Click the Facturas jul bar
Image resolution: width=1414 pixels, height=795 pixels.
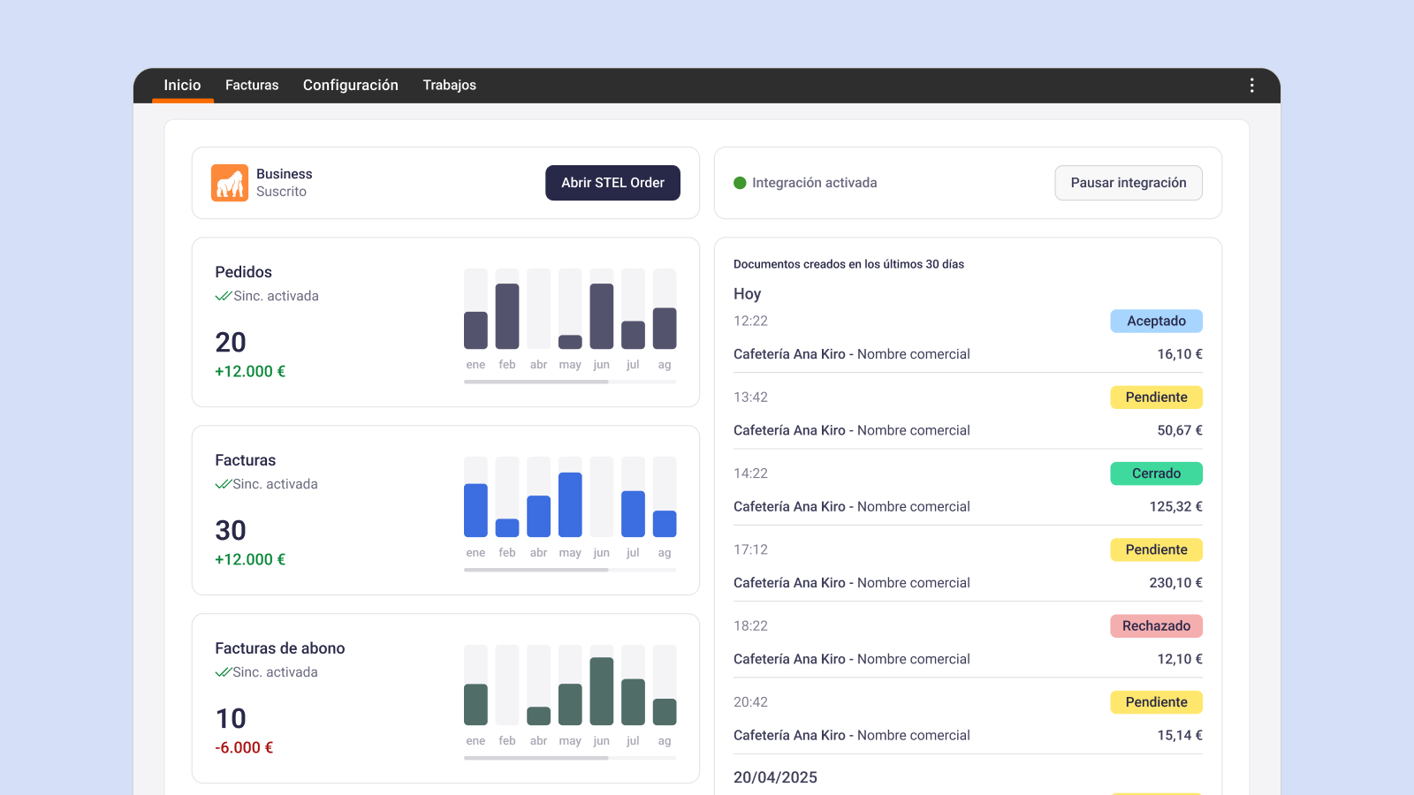pyautogui.click(x=633, y=514)
